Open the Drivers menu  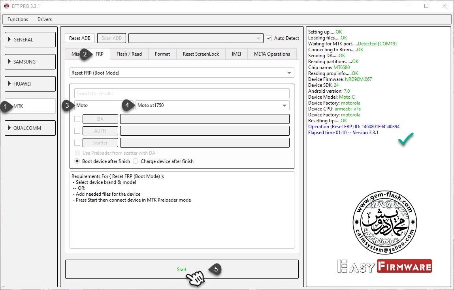coord(45,19)
